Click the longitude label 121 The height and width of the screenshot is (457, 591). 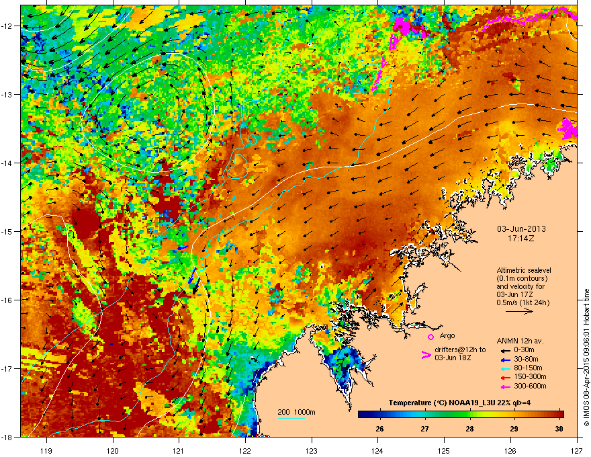click(179, 450)
